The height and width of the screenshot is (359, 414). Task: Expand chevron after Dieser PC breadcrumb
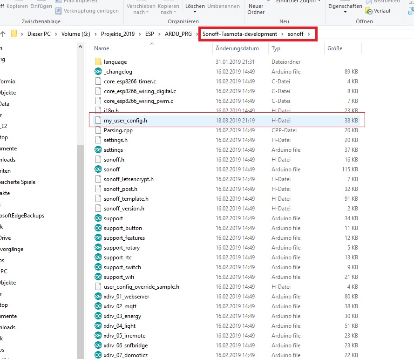click(x=56, y=34)
